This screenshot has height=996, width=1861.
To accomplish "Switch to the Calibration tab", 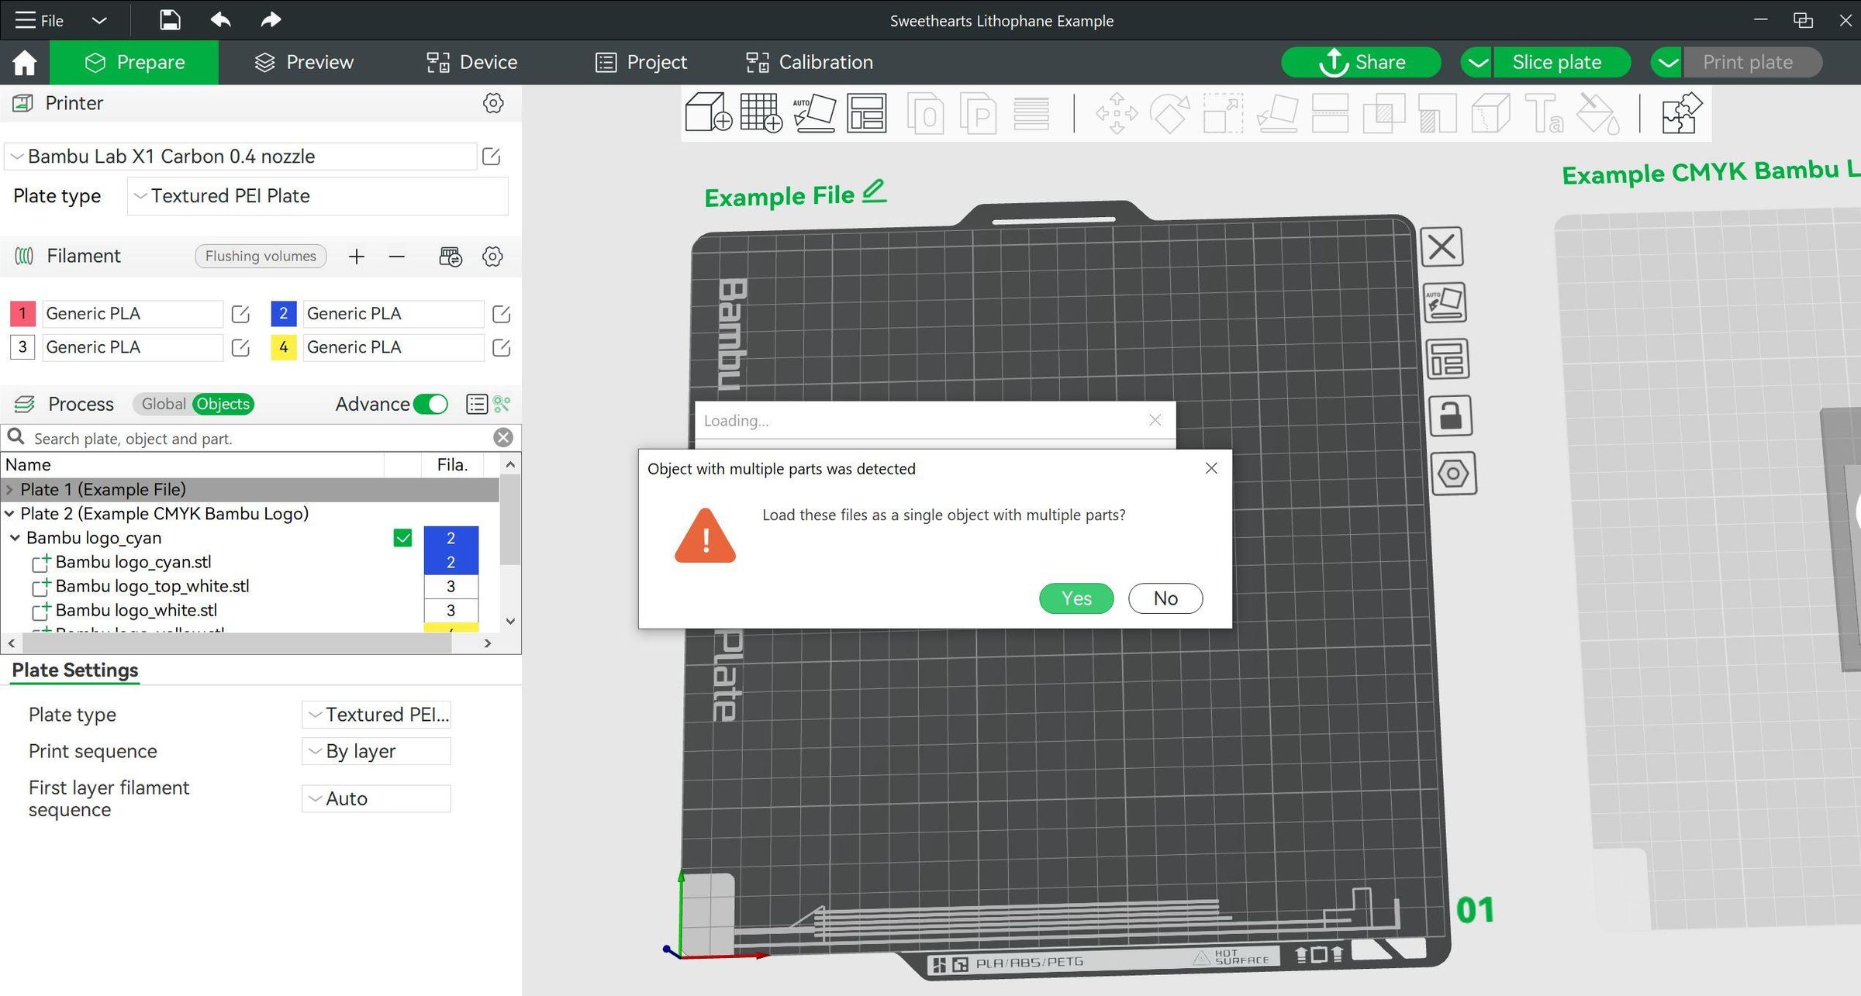I will tap(810, 62).
